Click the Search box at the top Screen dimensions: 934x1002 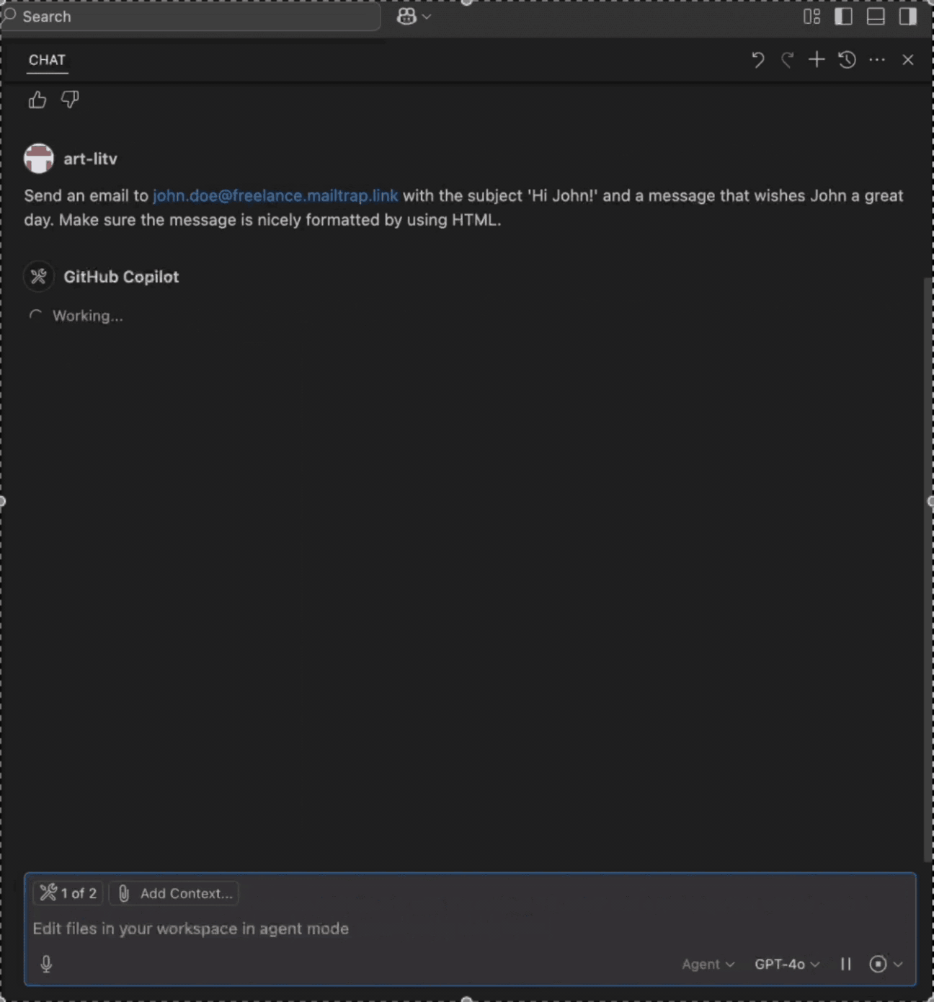click(x=191, y=17)
